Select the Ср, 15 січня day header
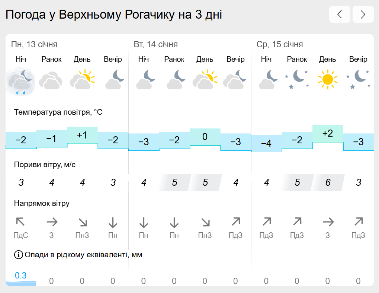 pyautogui.click(x=280, y=45)
